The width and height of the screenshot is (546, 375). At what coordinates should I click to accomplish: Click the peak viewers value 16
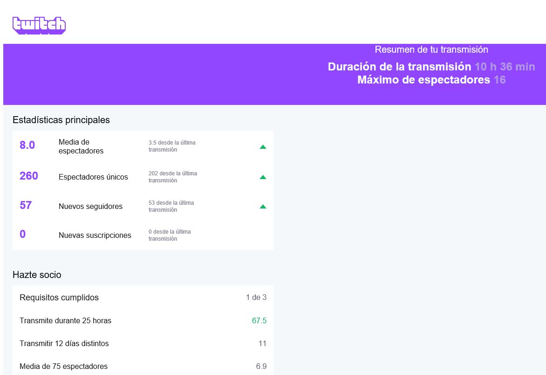(x=500, y=80)
